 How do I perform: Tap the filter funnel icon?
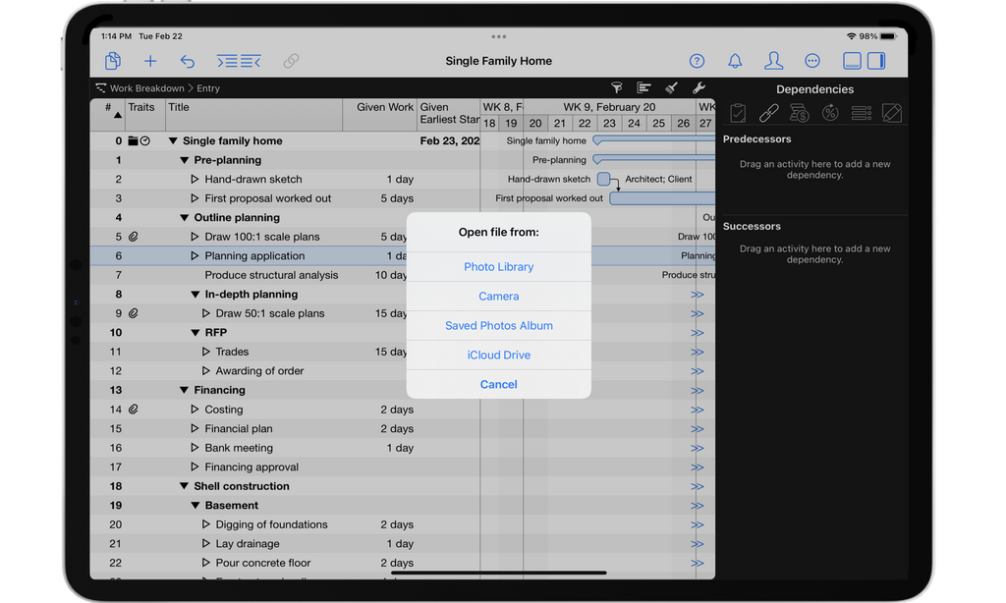pyautogui.click(x=617, y=88)
